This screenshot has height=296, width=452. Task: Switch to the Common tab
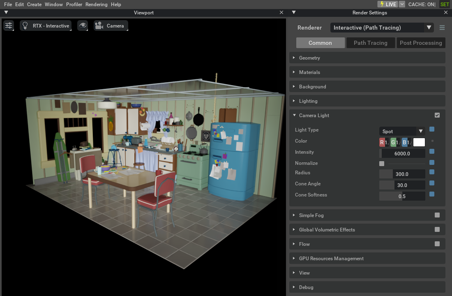[320, 43]
